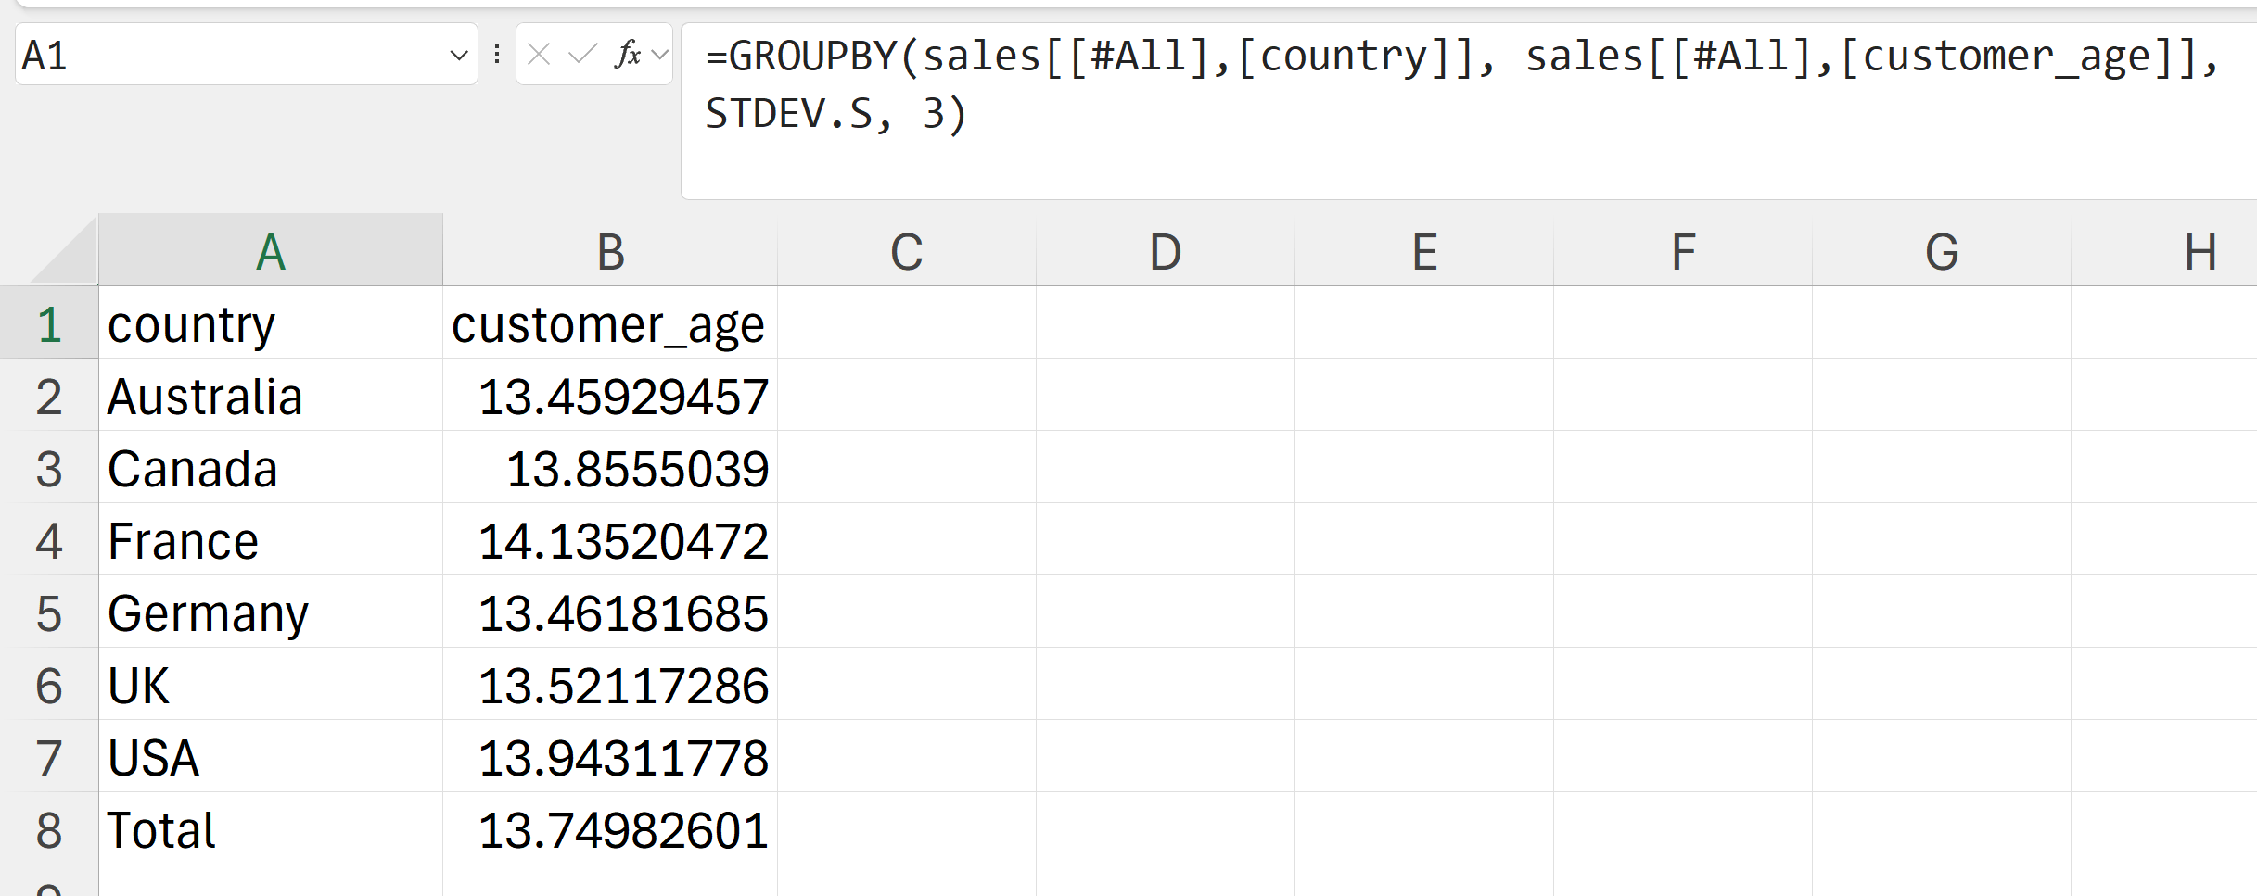This screenshot has height=896, width=2257.
Task: Click the Cancel (X) icon beside formula bar
Action: 538,56
